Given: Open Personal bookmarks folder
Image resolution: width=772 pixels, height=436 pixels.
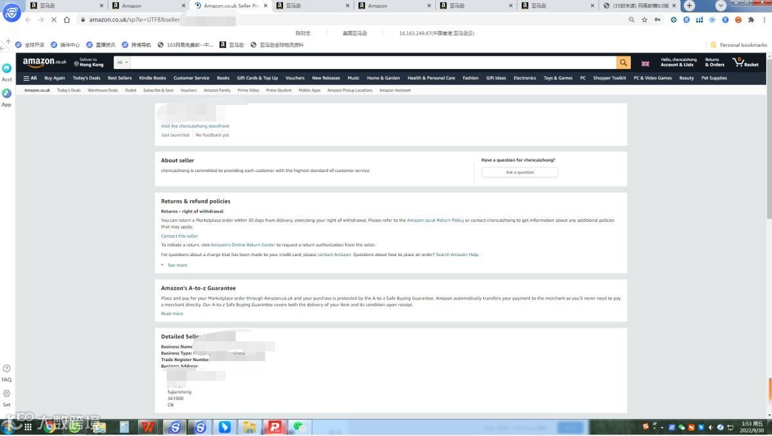Looking at the screenshot, I should coord(739,45).
